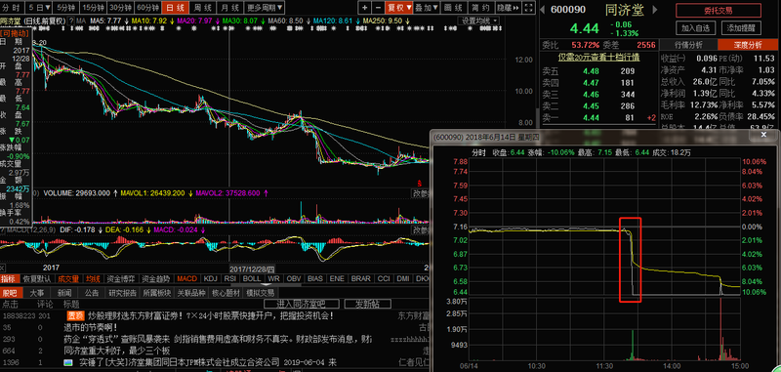This screenshot has height=372, width=781.
Task: Toggle the MACD indicator
Action: [187, 278]
